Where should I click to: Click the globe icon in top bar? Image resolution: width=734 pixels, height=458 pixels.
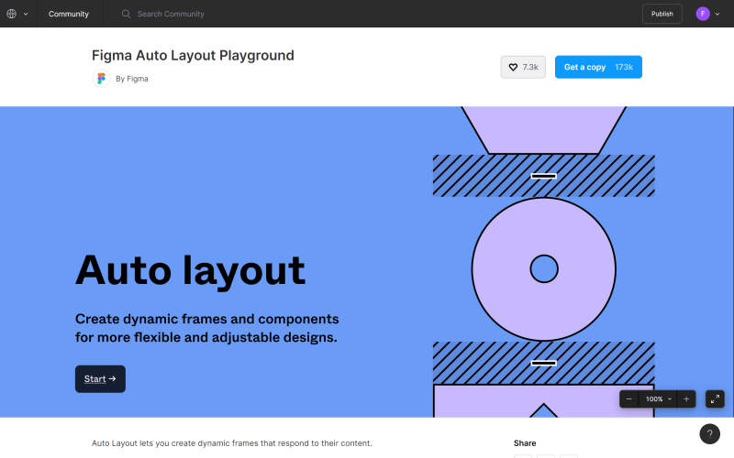coord(12,14)
